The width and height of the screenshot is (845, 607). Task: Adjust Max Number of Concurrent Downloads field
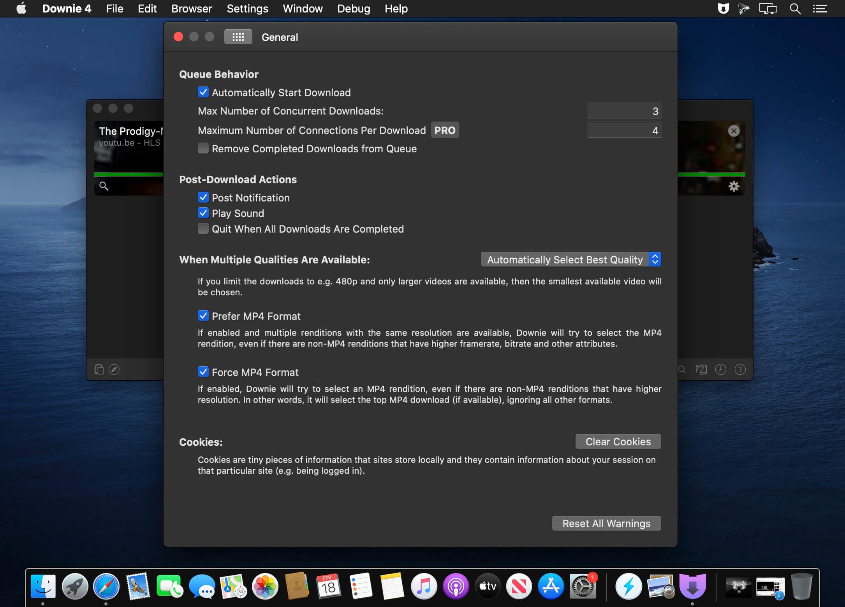pos(623,111)
